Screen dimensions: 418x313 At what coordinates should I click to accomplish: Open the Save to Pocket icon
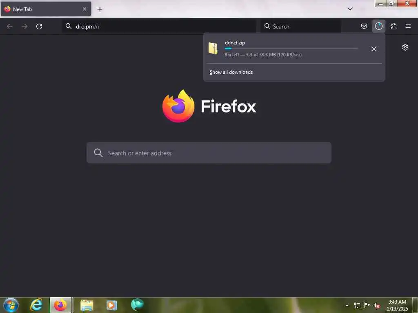[364, 26]
